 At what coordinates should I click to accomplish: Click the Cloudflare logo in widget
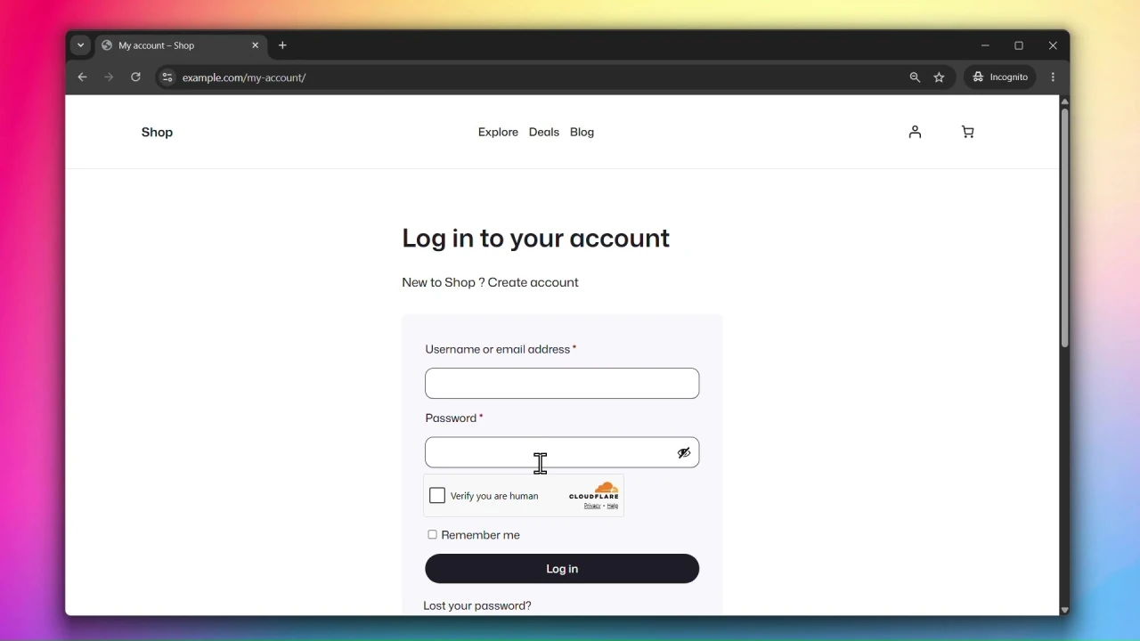(x=594, y=491)
